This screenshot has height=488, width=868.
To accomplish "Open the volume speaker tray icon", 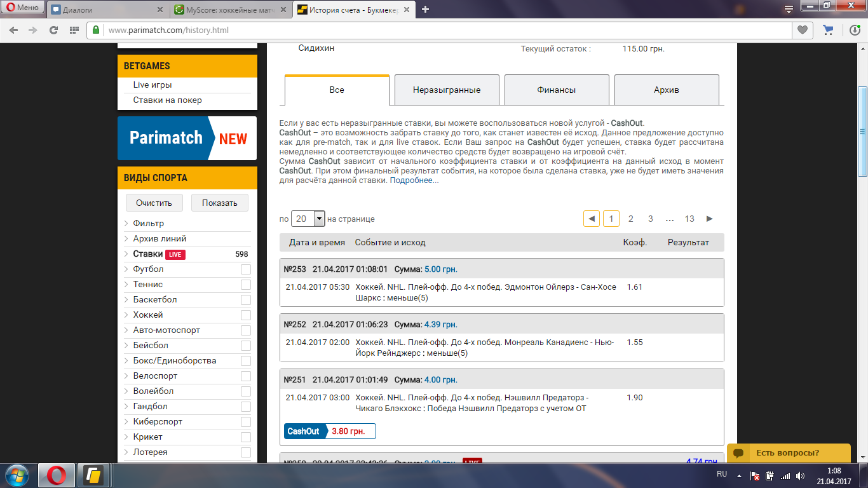I will point(799,475).
